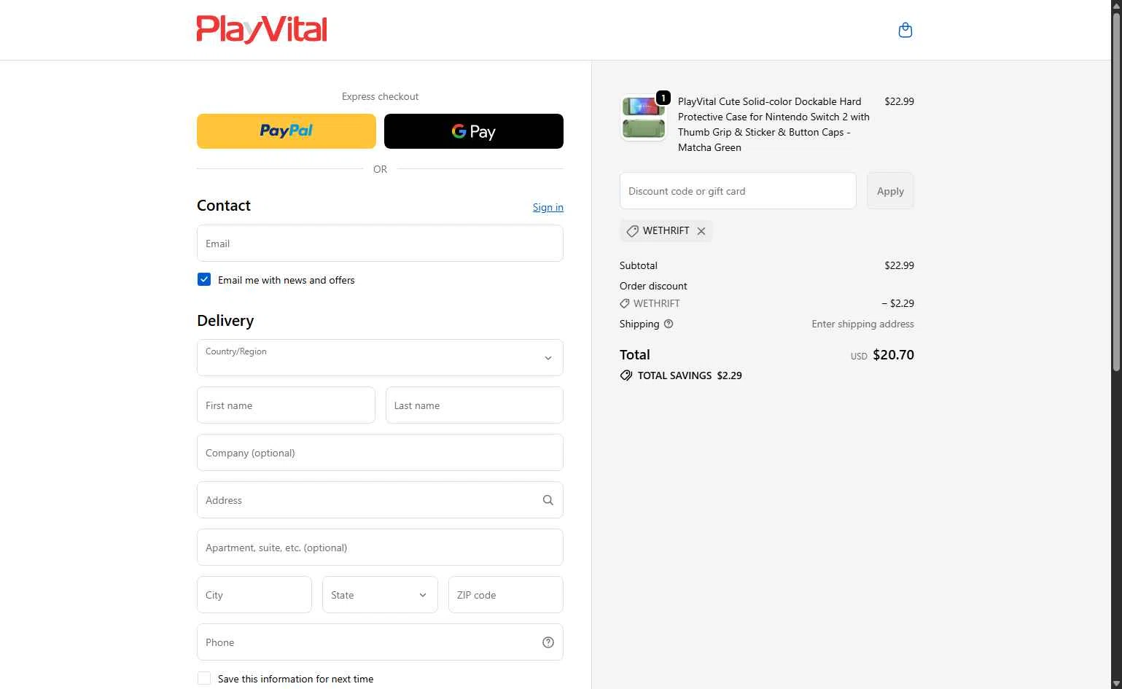Open the shipping info help icon
This screenshot has height=689, width=1122.
tap(669, 324)
